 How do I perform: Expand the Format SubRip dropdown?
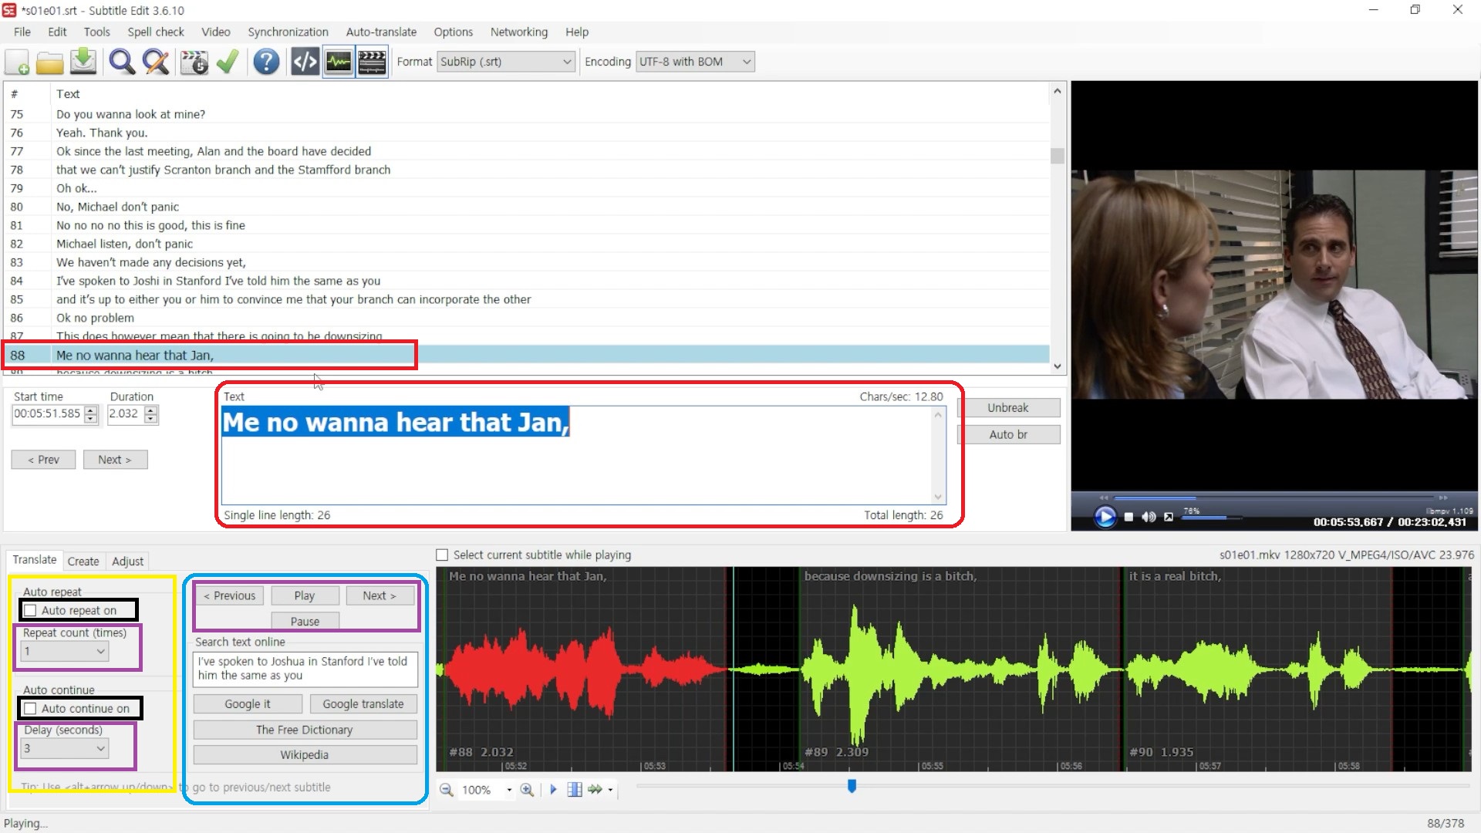tap(566, 62)
